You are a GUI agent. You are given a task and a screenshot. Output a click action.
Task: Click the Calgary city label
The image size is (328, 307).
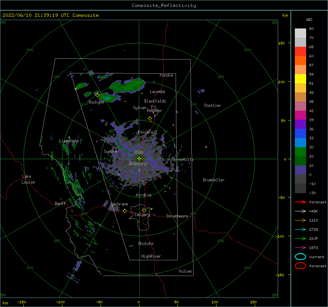[x=142, y=215]
